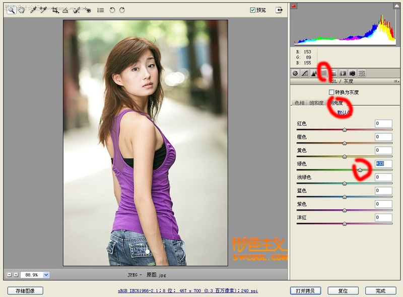
Task: Open the Camera Calibration panel
Action: [352, 73]
